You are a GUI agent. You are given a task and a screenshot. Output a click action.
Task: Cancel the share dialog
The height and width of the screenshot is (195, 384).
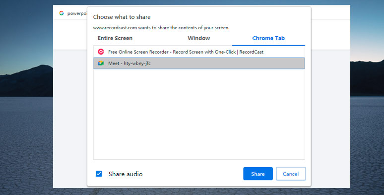pyautogui.click(x=291, y=174)
